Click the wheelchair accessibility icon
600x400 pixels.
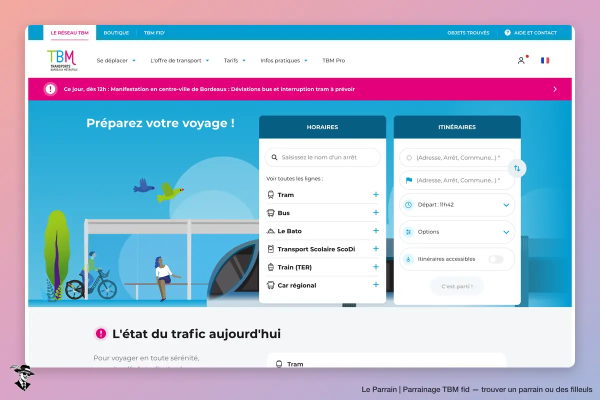click(408, 259)
